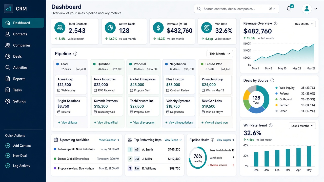Viewport: 324px width, 182px height.
Task: Click the May bar in Win Rate chart
Action: tap(309, 156)
